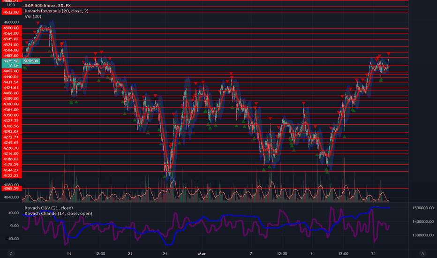Click the 4487.00 price level label
Image resolution: width=437 pixels, height=258 pixels.
11,55
